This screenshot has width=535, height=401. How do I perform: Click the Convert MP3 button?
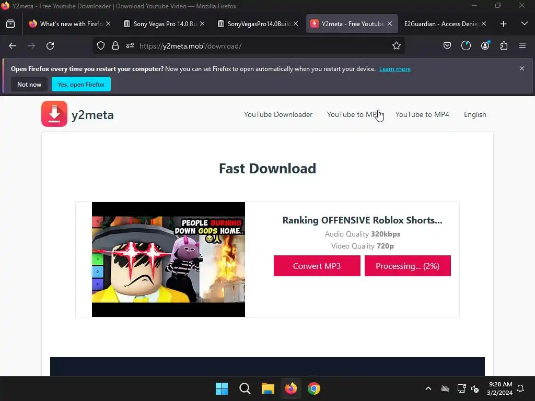317,266
